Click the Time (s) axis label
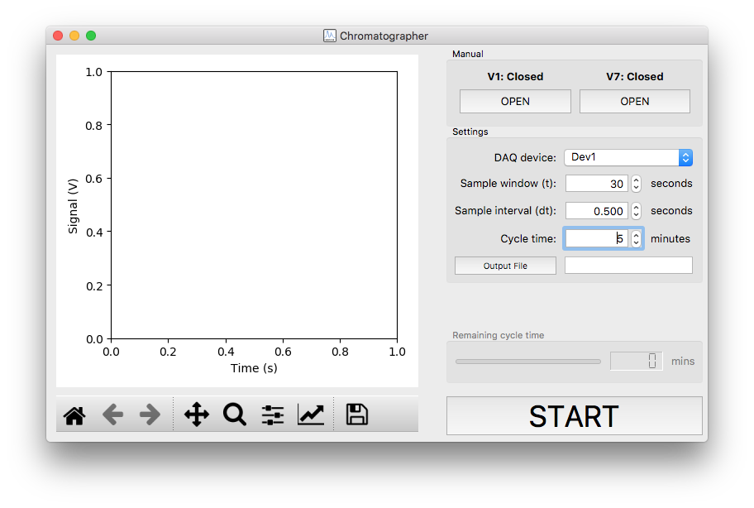The width and height of the screenshot is (754, 508). point(254,368)
